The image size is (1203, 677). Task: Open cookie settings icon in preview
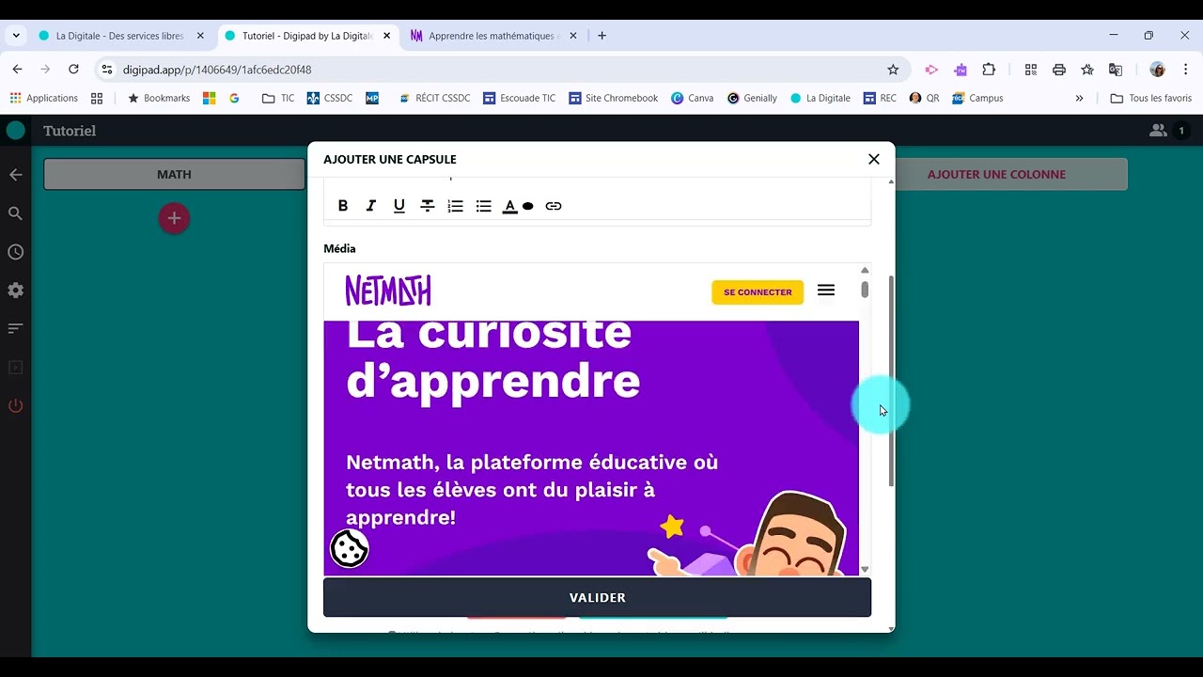coord(349,548)
